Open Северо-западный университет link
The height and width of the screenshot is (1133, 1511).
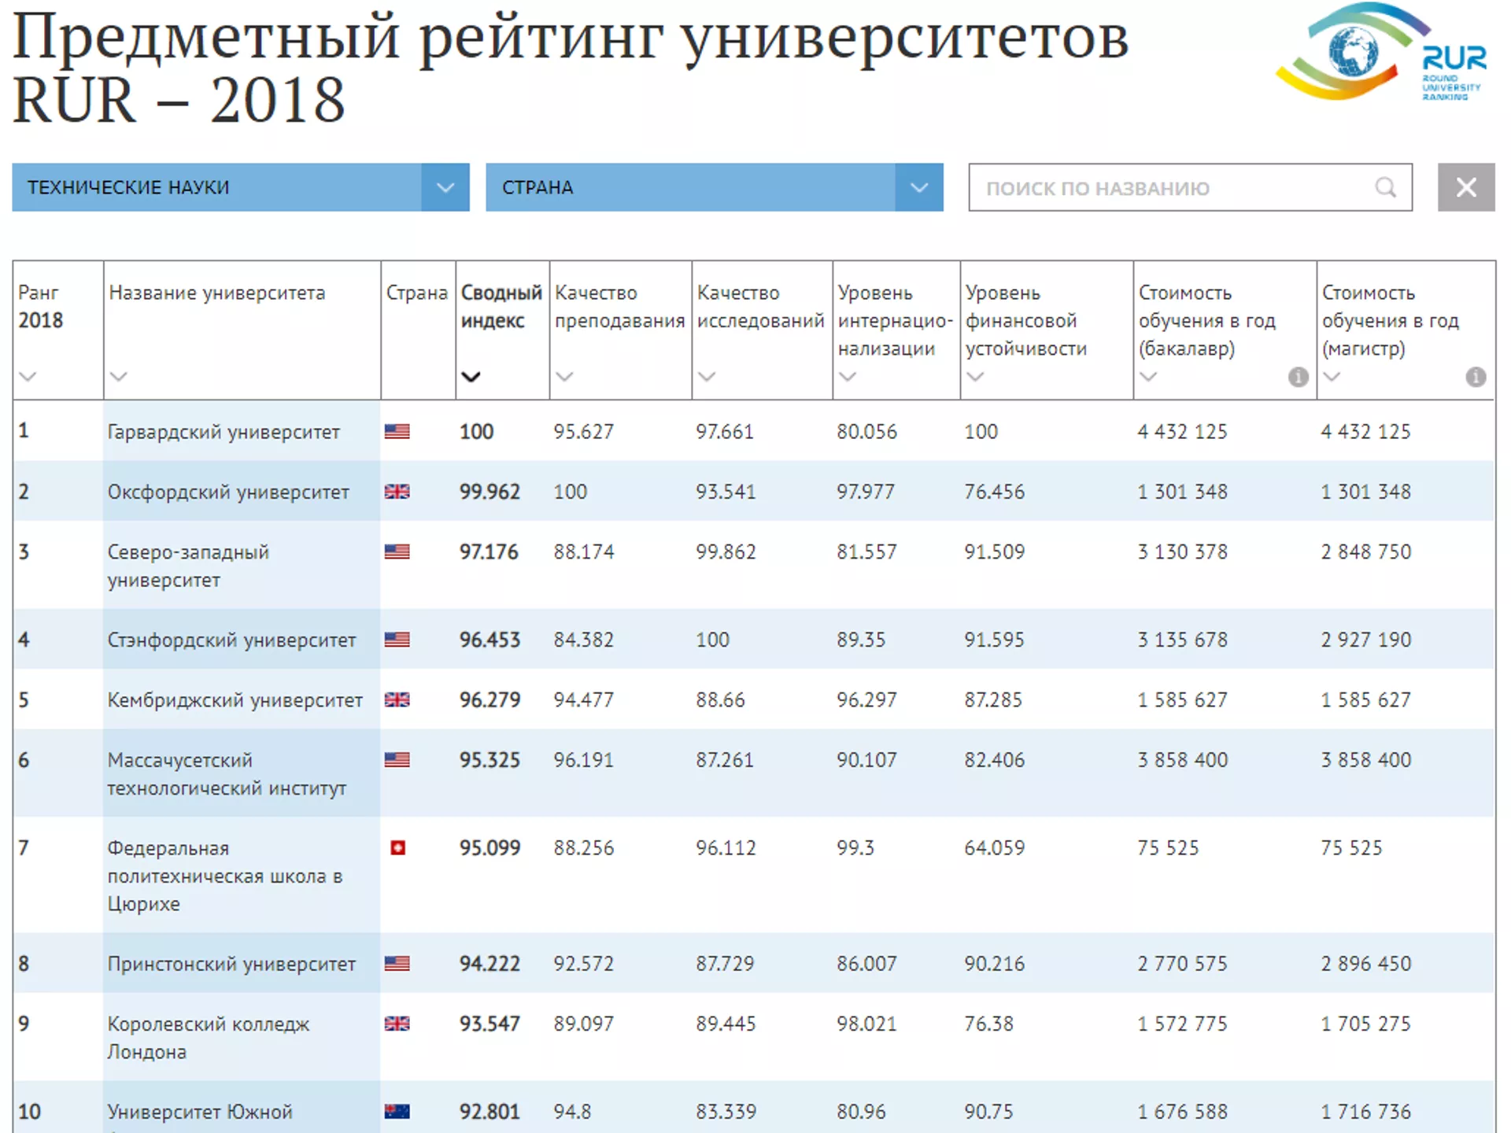click(x=188, y=566)
